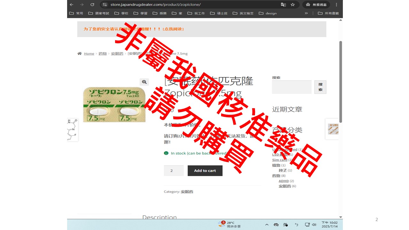Click the quantity input field showing 2

pyautogui.click(x=174, y=171)
